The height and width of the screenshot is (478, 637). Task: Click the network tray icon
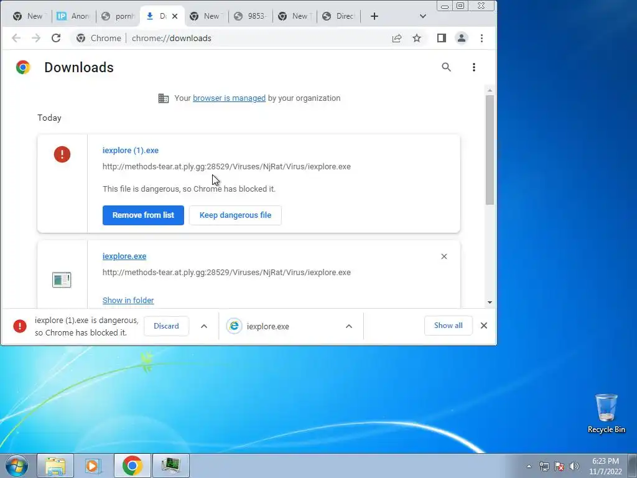coord(544,466)
